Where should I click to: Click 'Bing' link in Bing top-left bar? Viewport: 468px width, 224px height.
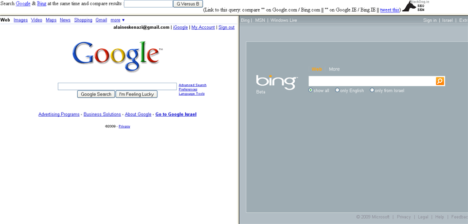click(x=245, y=20)
